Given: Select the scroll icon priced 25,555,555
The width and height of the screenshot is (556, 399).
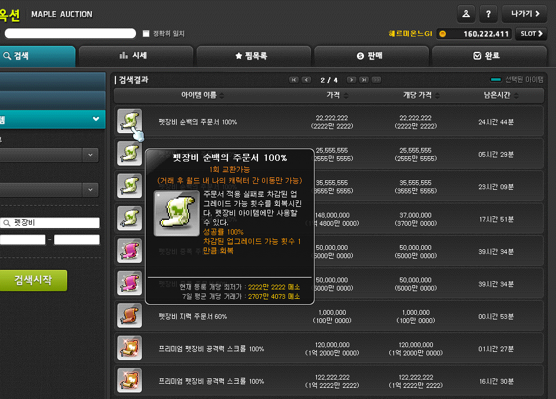Looking at the screenshot, I should 130,153.
